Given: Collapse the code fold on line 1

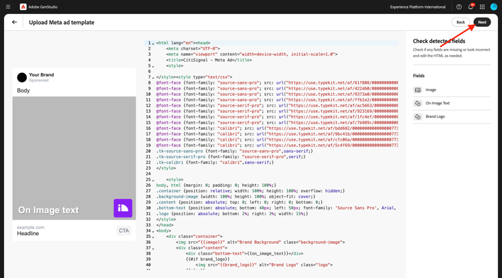Looking at the screenshot, I should [x=153, y=44].
